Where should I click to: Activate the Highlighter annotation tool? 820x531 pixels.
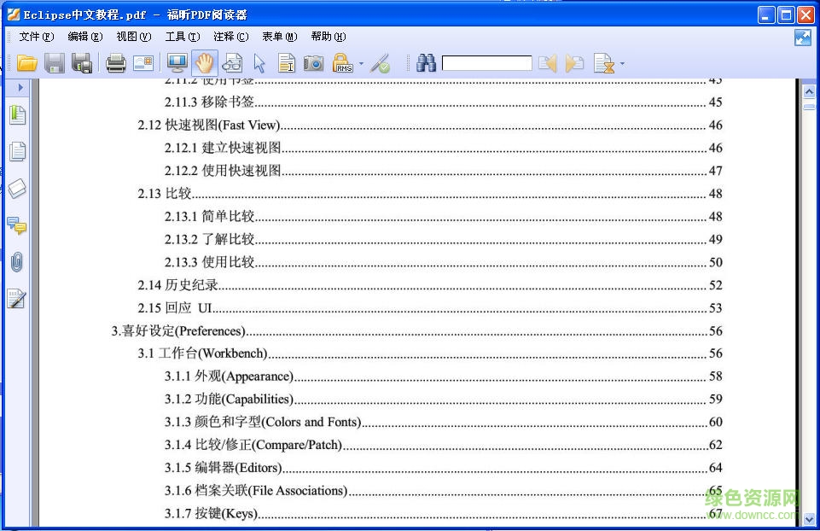click(x=382, y=63)
